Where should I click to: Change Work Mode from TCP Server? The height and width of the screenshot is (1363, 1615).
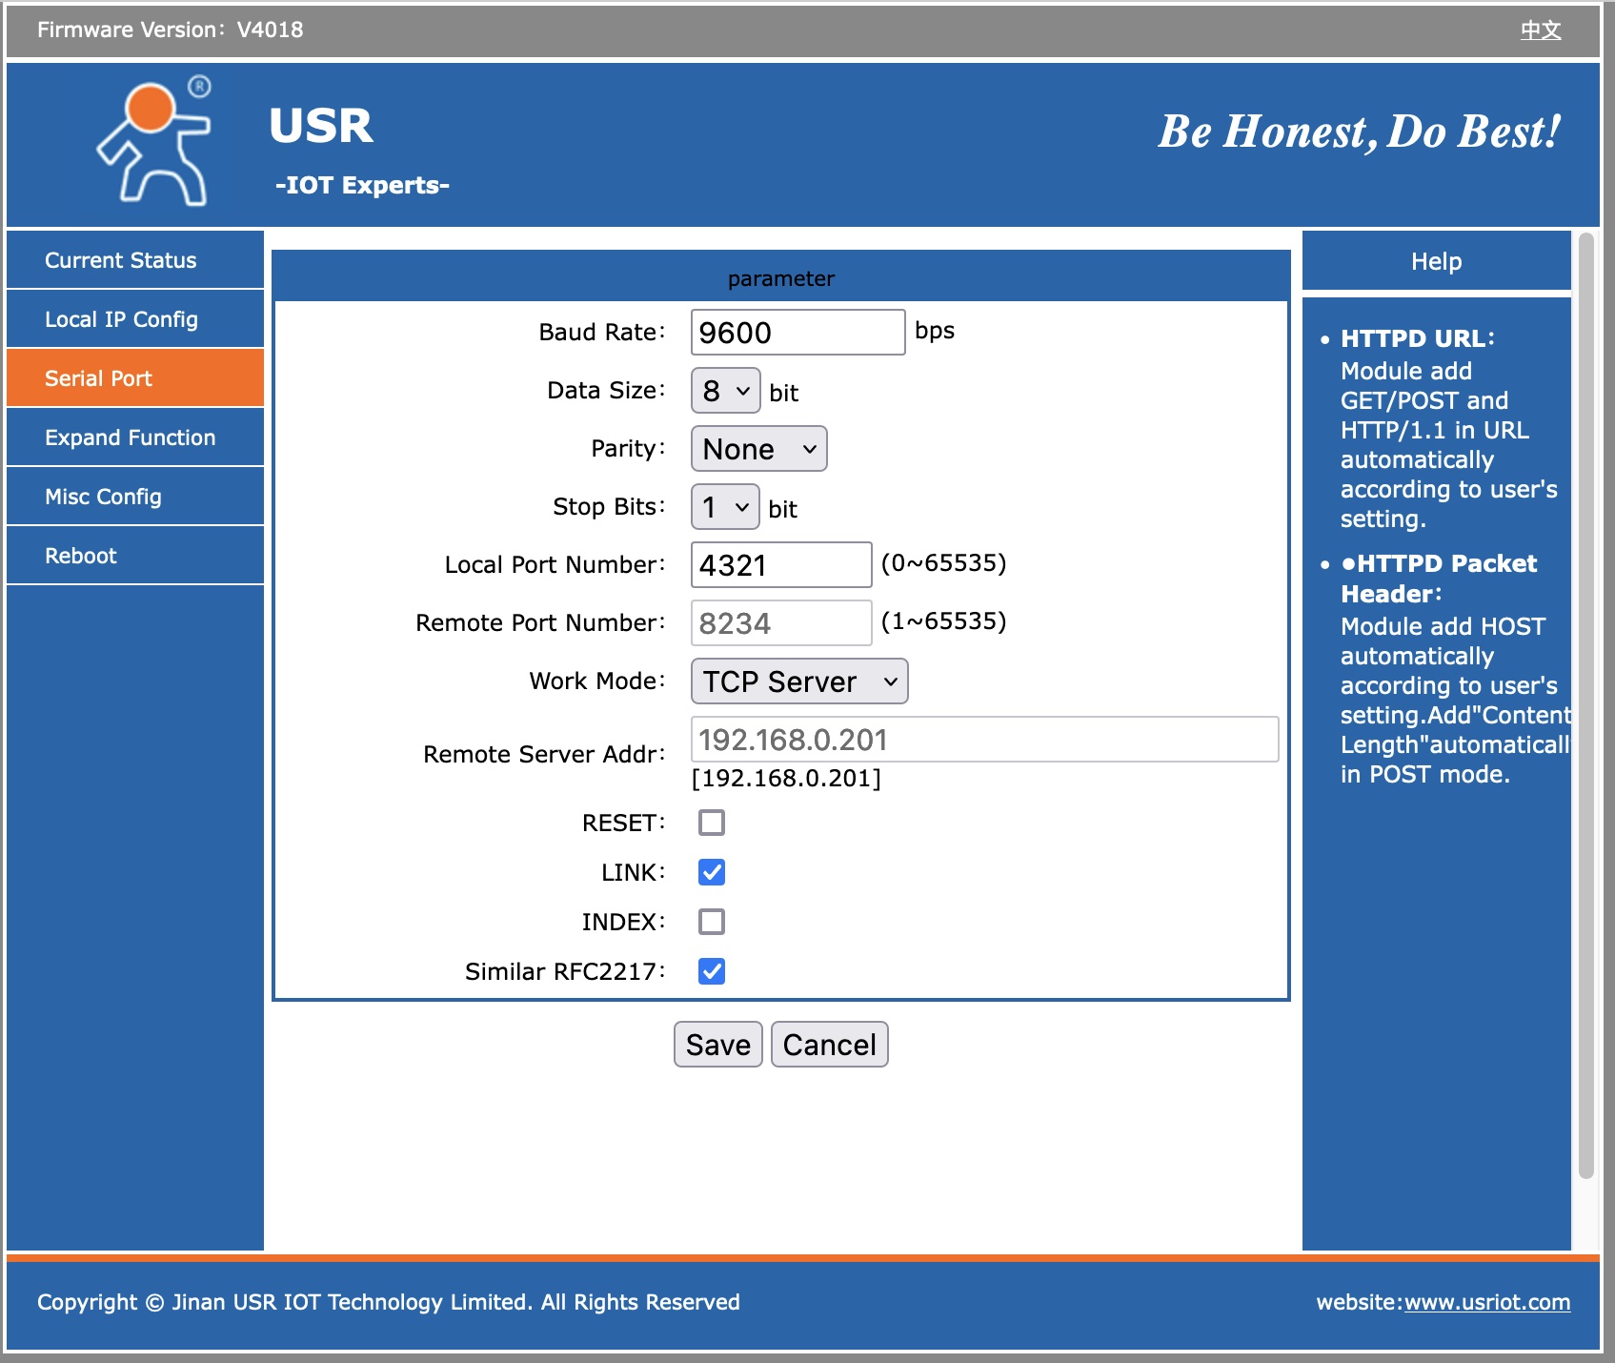798,681
